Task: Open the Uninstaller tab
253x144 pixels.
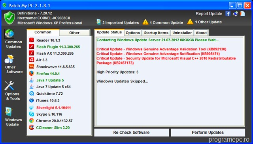Action: (182, 33)
